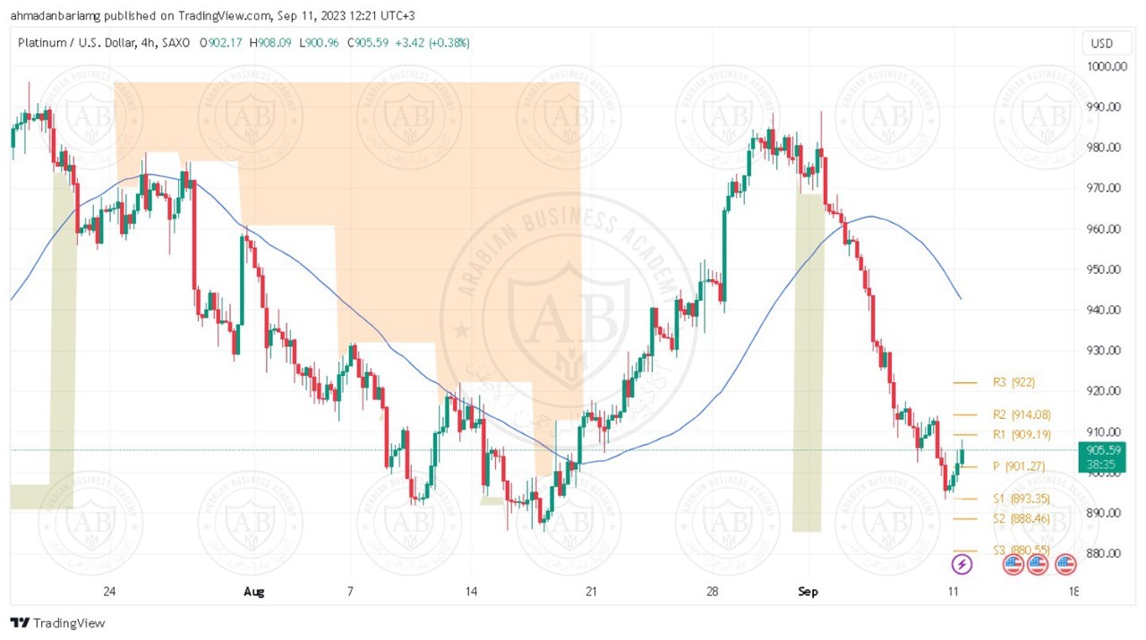The image size is (1146, 640).
Task: Select the R3 (922) pivot resistance label
Action: (x=1013, y=382)
